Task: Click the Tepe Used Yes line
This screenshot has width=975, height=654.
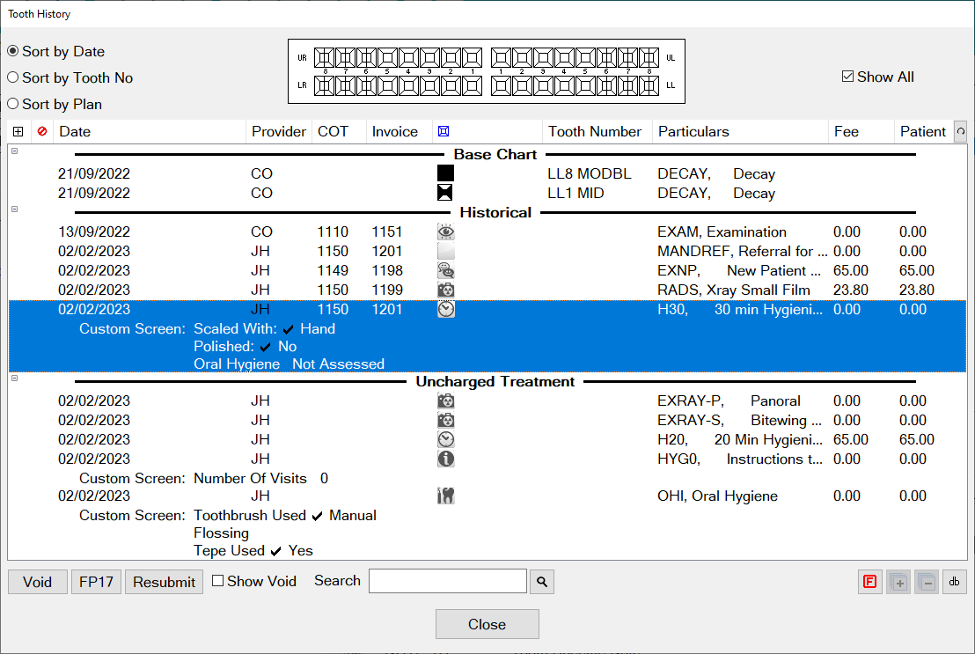Action: coord(253,551)
